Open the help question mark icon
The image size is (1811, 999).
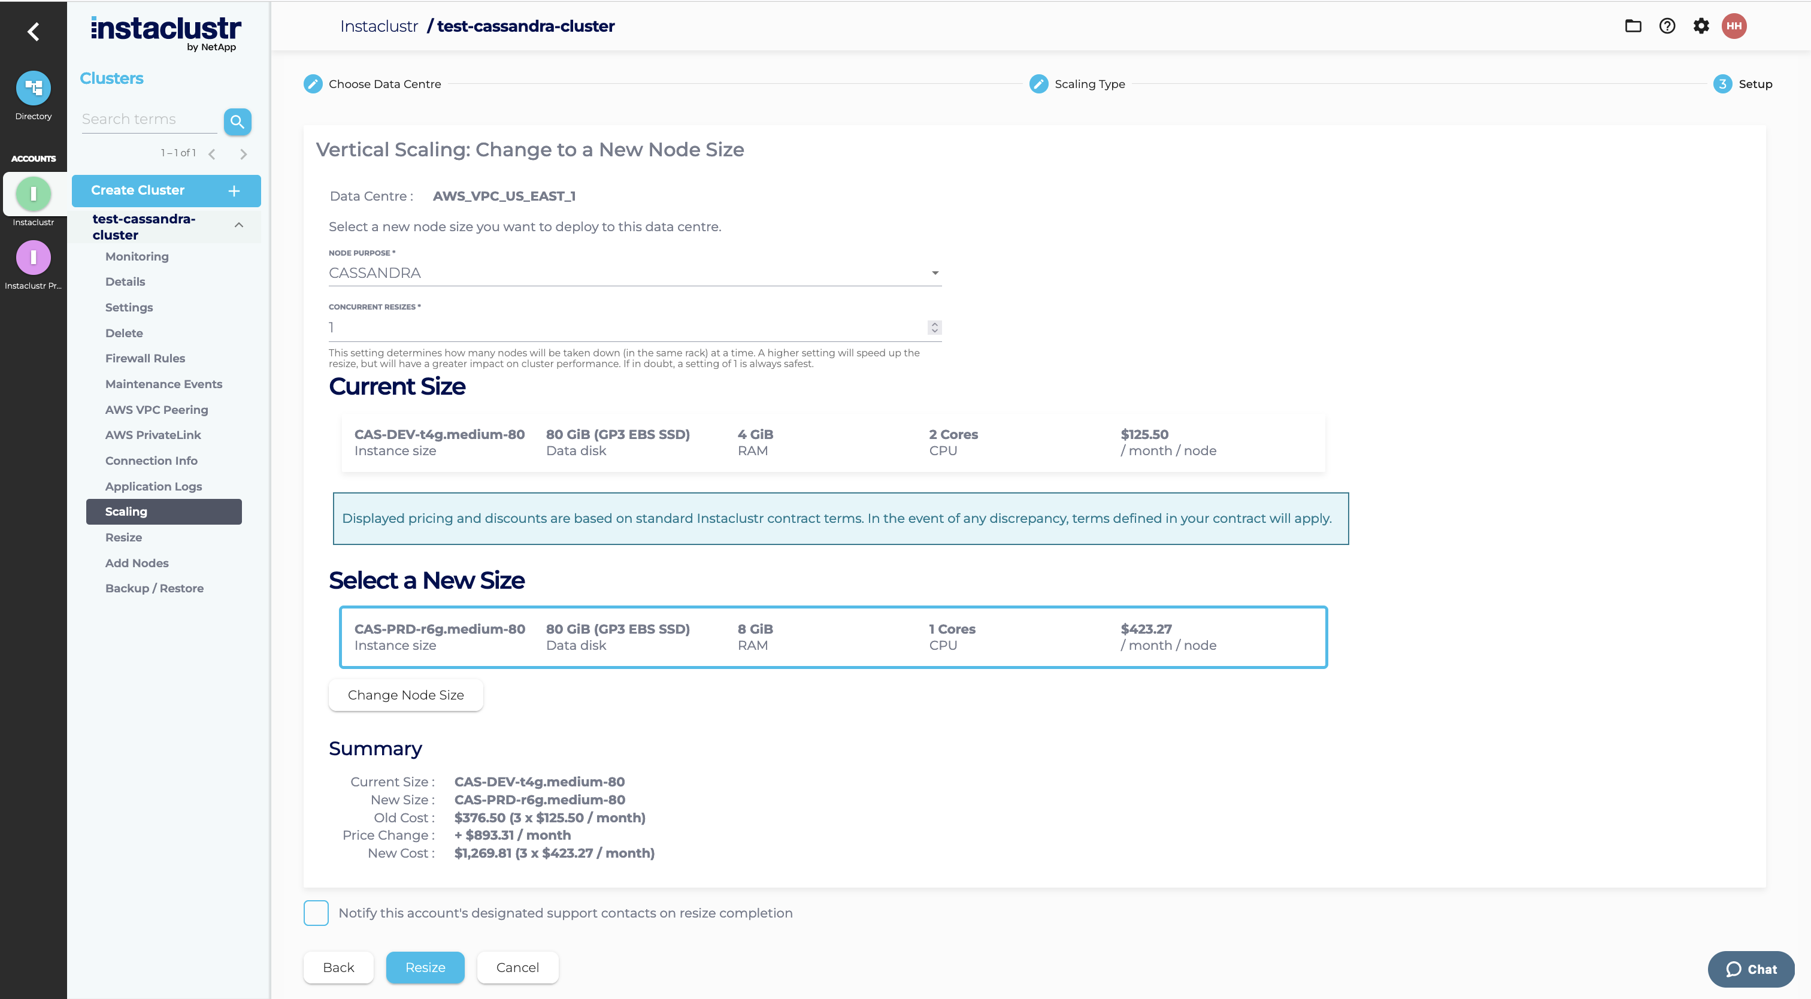[1667, 26]
